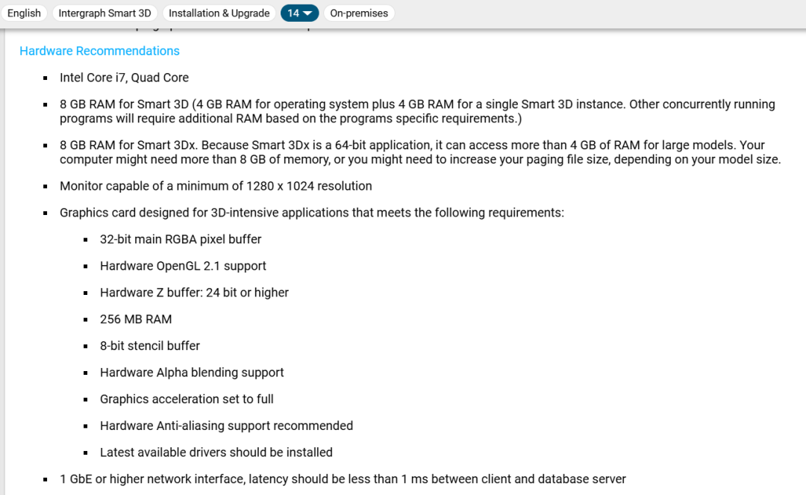Click the 8-bit stencil buffer item

[x=149, y=346]
